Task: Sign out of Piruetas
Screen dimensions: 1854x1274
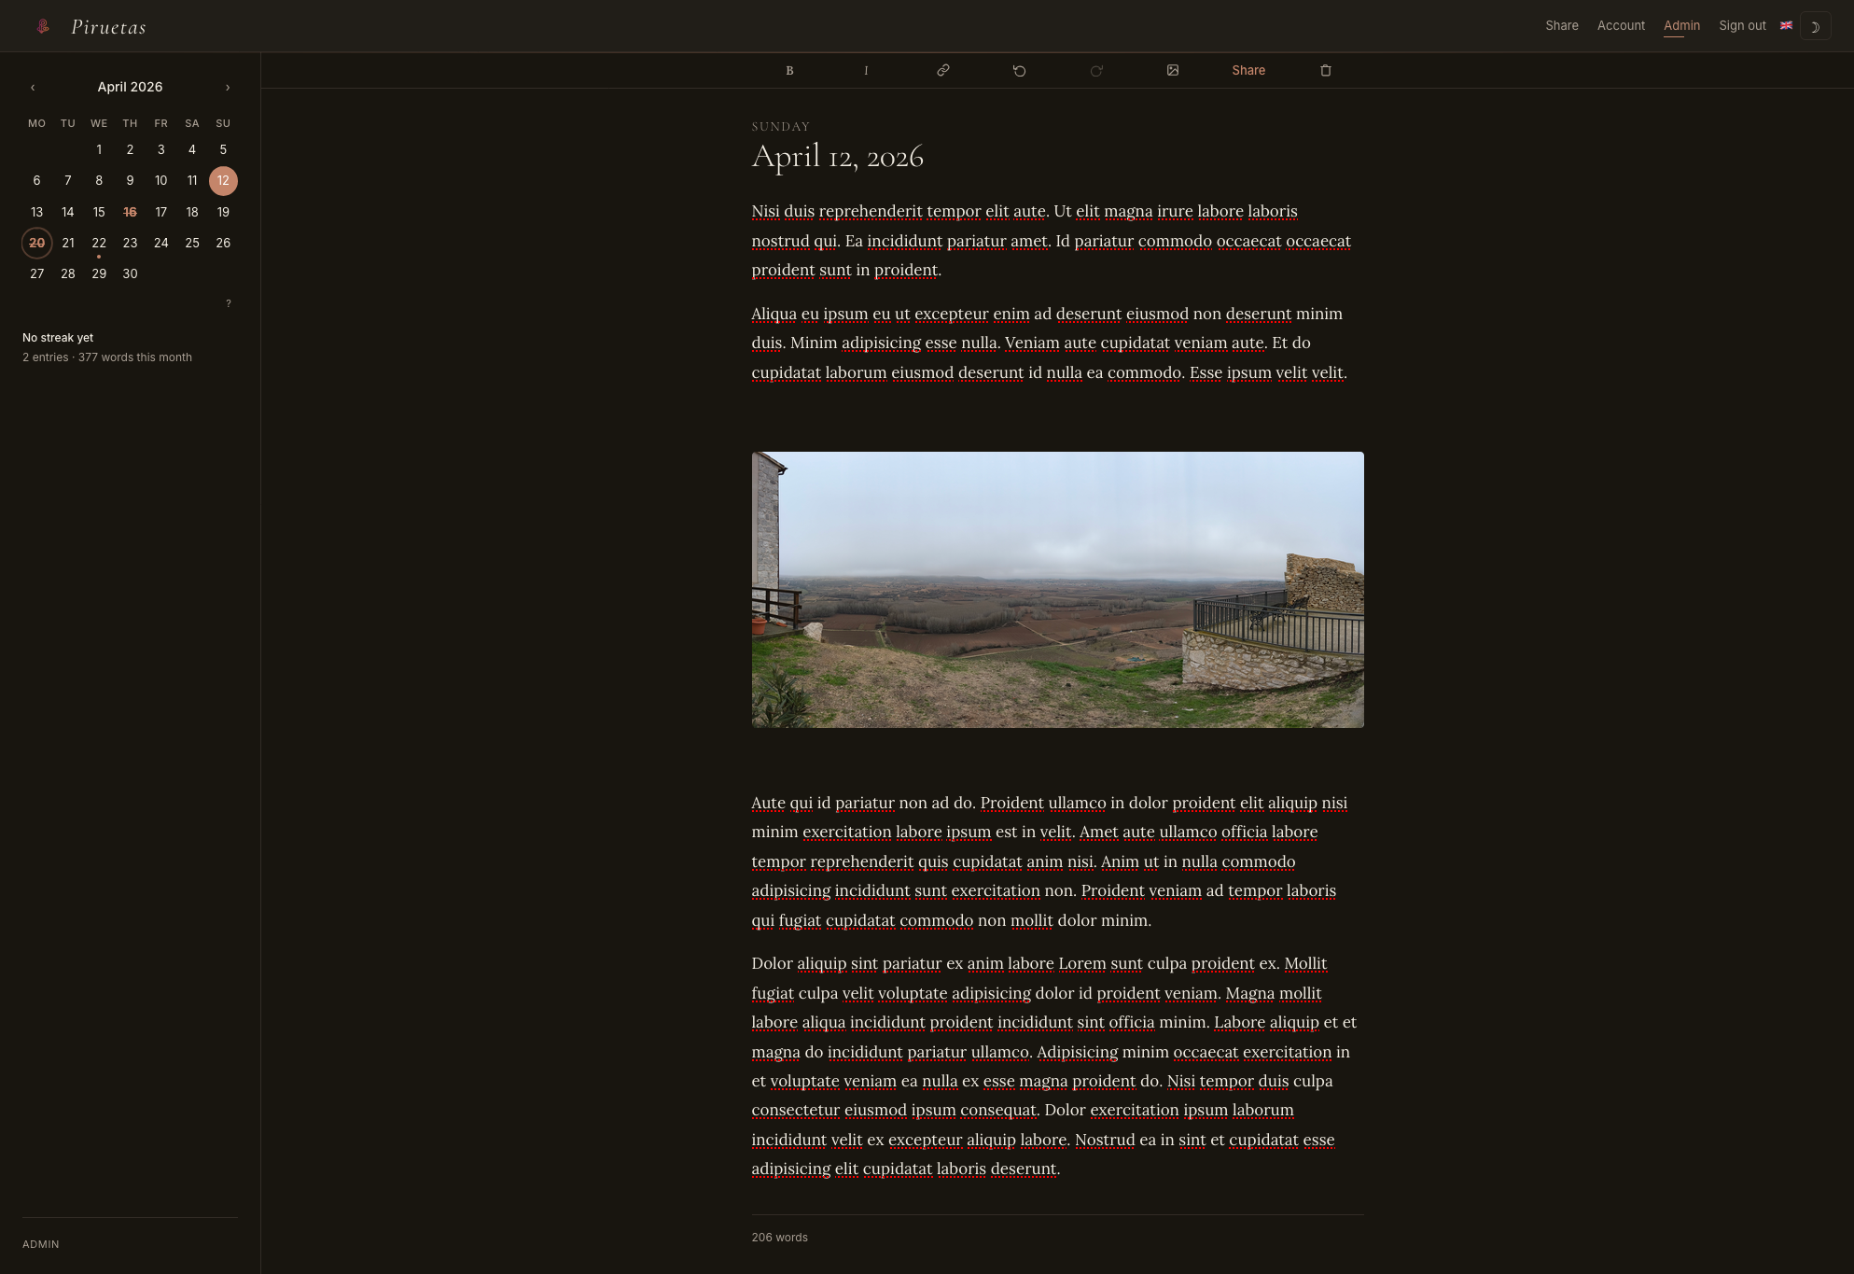Action: pyautogui.click(x=1741, y=25)
